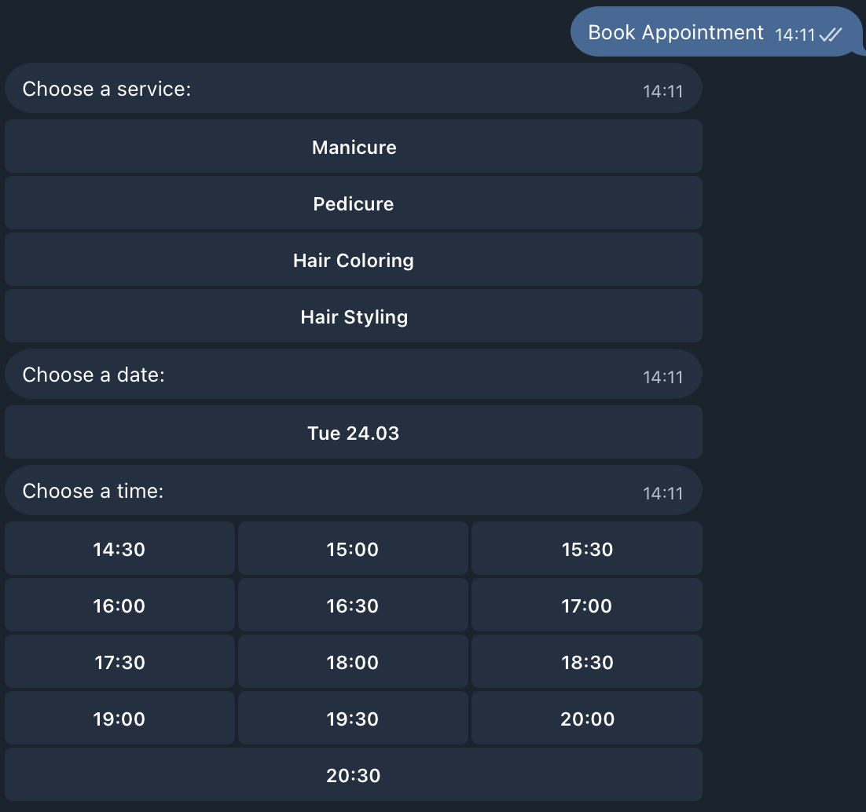The height and width of the screenshot is (812, 866).
Task: Select 16:30 as appointment time
Action: (x=353, y=605)
